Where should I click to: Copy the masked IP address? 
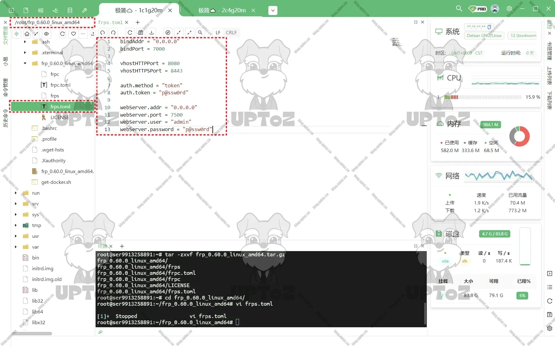click(489, 27)
